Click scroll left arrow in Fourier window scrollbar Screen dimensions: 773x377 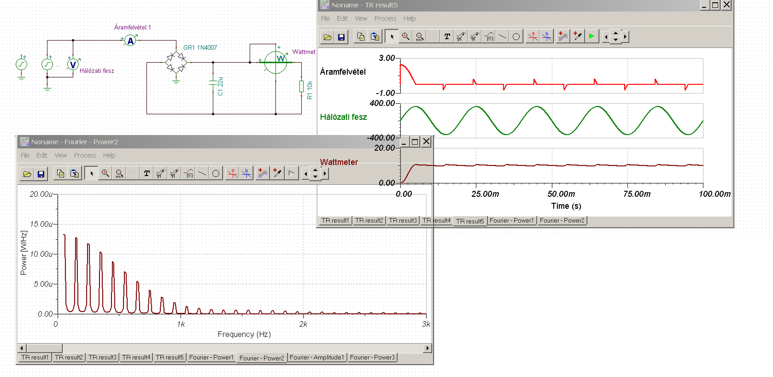[x=22, y=348]
